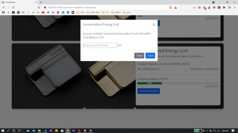Click 'Fund this Project' for the 20 ETH goal

pos(149,91)
